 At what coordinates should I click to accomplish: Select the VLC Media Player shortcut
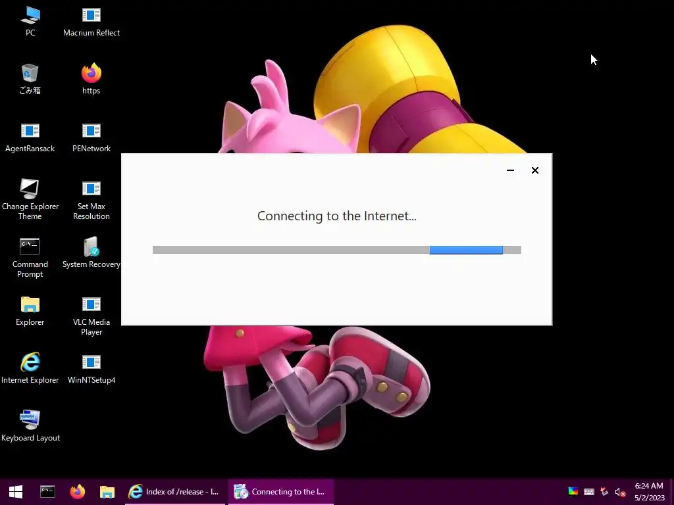(x=91, y=316)
